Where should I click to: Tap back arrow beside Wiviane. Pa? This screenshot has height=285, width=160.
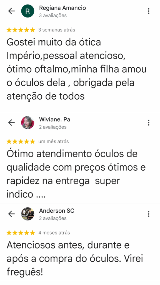tap(11, 123)
